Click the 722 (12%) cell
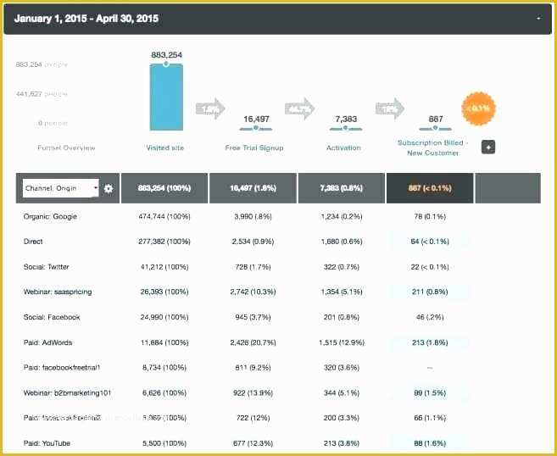 (253, 418)
